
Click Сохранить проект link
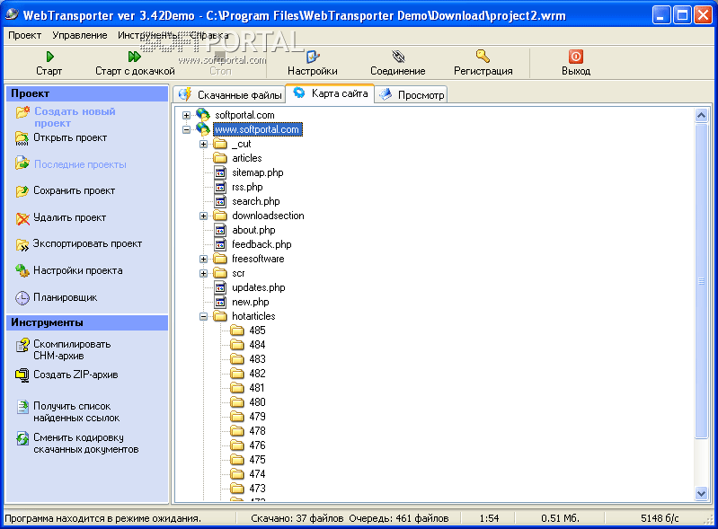[x=75, y=190]
